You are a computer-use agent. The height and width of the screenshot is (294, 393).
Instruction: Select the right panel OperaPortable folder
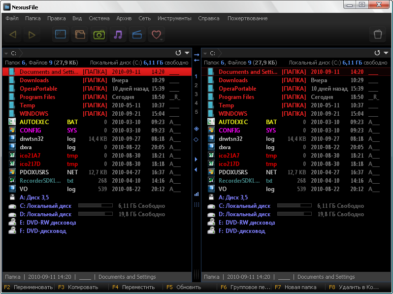pos(296,89)
